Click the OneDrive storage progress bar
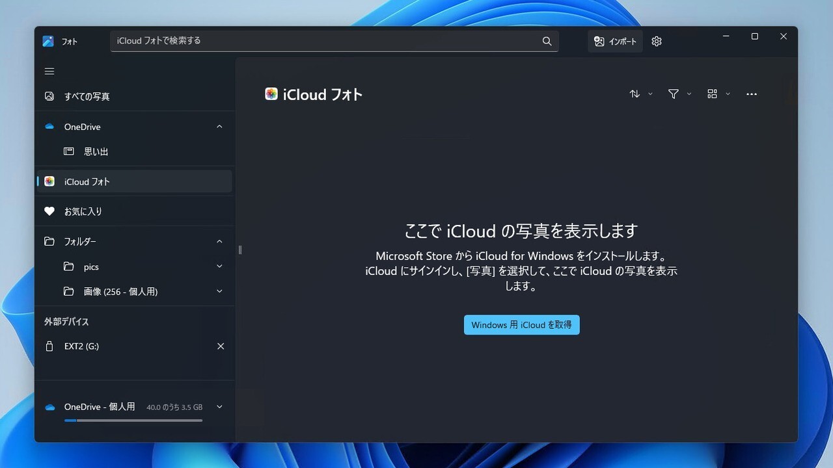This screenshot has height=468, width=833. tap(133, 420)
